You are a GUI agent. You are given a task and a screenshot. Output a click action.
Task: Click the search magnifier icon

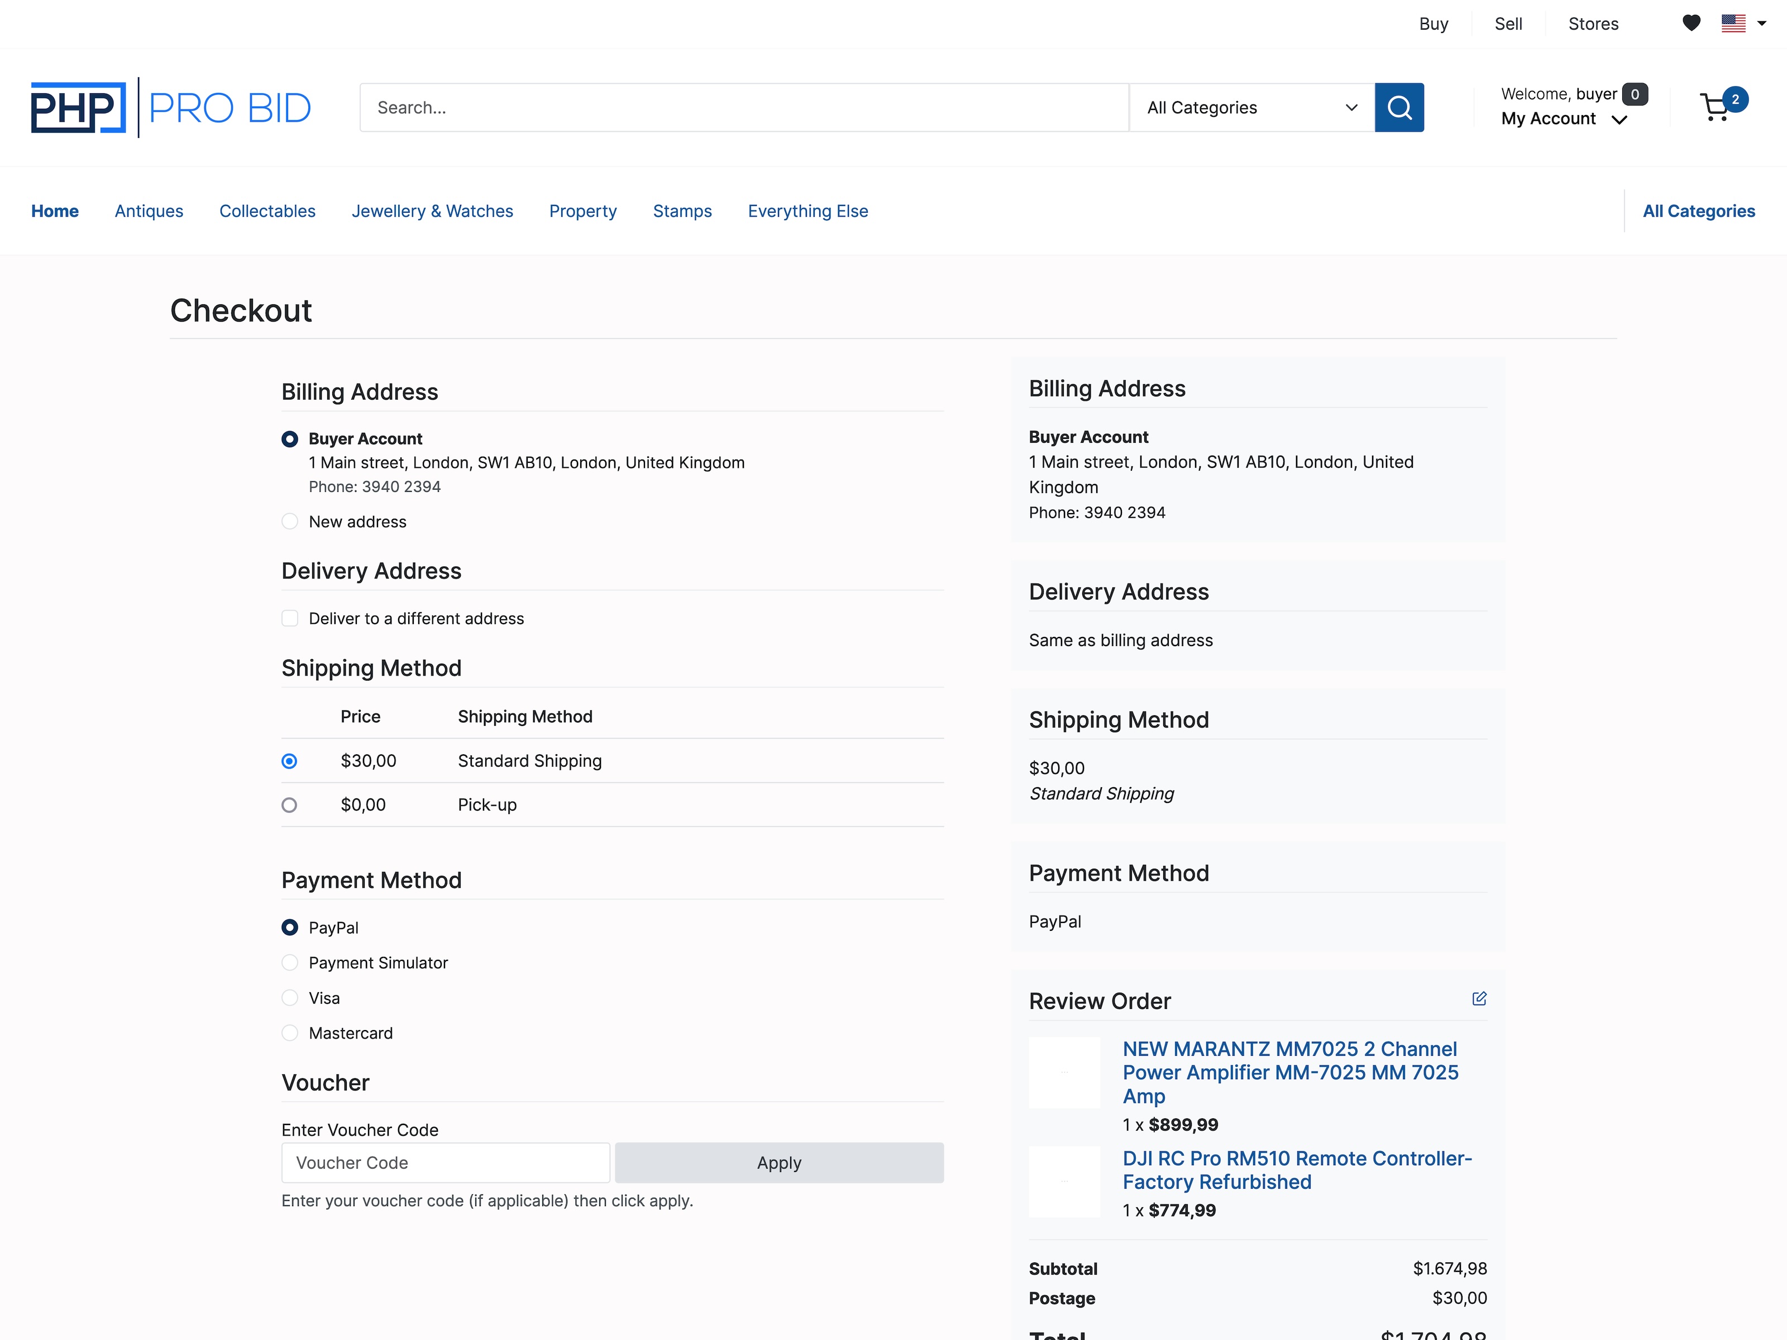(x=1400, y=107)
